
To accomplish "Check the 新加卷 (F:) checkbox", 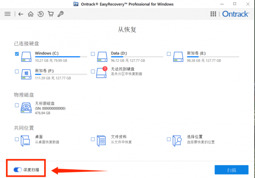I will (17, 71).
